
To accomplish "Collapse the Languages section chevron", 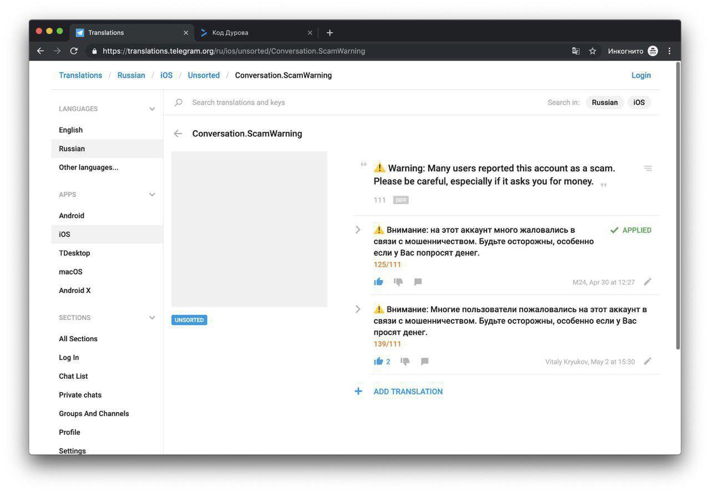I will 152,109.
